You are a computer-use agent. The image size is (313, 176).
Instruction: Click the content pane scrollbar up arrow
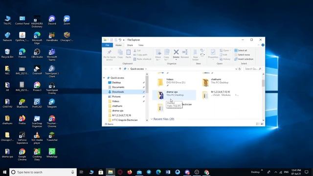click(x=263, y=74)
